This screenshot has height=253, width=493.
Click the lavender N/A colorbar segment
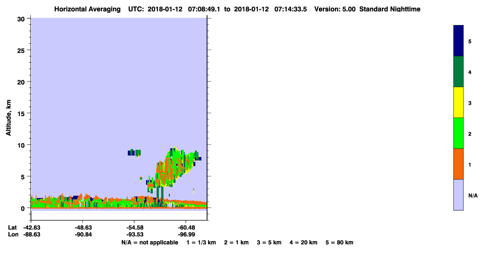coord(458,195)
